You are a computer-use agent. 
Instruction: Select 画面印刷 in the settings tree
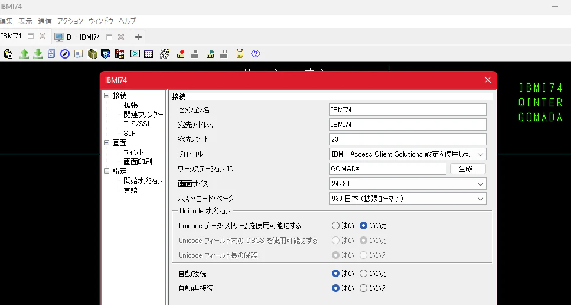[x=138, y=162]
